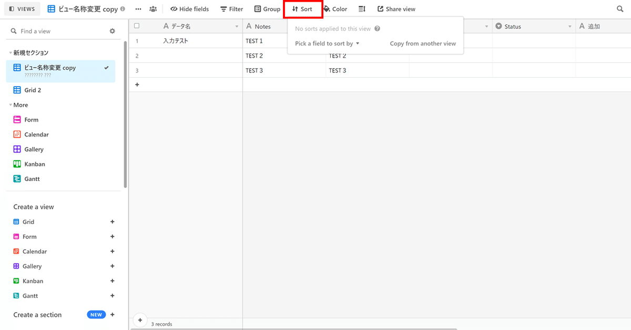This screenshot has height=330, width=631.
Task: Click plus to create Form view
Action: [112, 237]
